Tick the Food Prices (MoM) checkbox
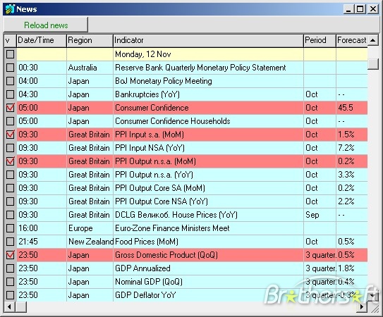The height and width of the screenshot is (317, 383). tap(11, 242)
